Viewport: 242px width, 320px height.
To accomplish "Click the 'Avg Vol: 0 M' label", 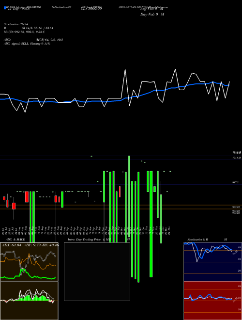I will (152, 9).
